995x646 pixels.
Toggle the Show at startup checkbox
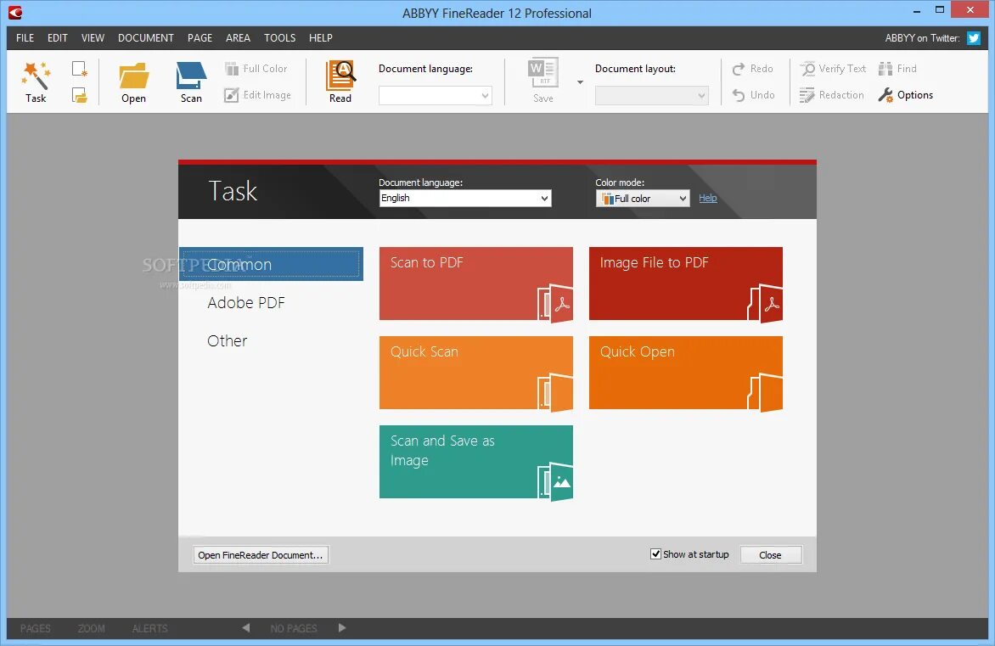(x=656, y=554)
